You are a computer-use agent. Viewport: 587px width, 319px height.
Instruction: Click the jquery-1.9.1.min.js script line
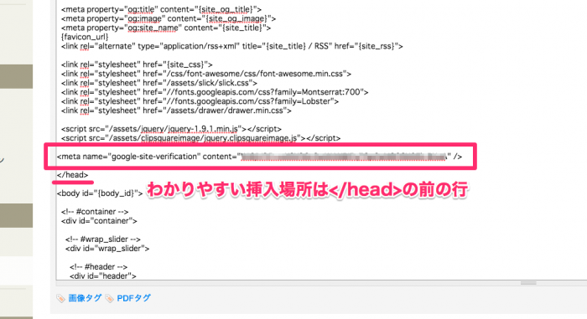pos(171,129)
